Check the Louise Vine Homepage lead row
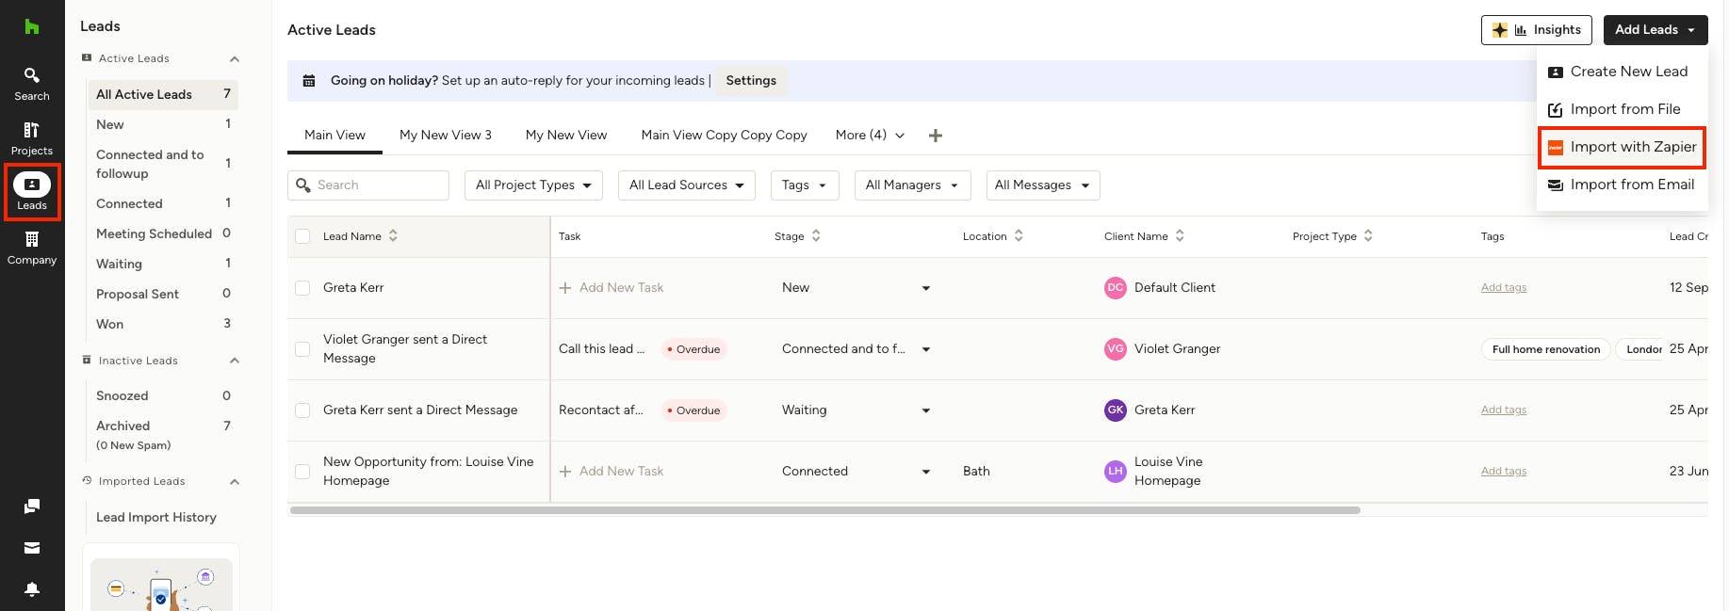Viewport: 1729px width, 611px height. pos(302,472)
